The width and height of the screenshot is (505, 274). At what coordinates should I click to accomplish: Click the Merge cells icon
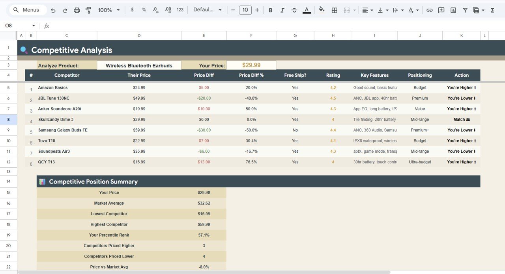[x=347, y=10]
